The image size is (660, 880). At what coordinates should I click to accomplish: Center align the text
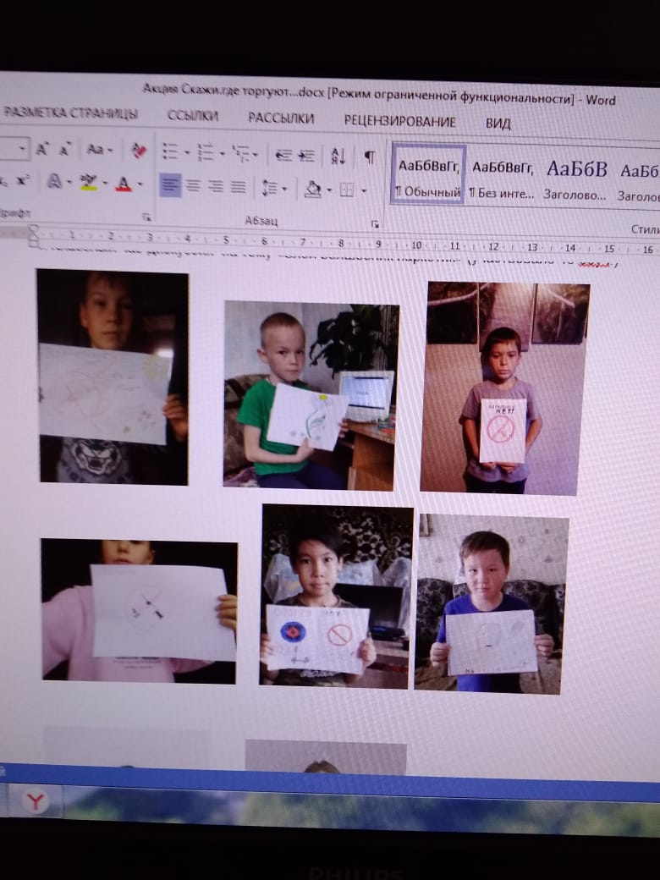(x=194, y=186)
